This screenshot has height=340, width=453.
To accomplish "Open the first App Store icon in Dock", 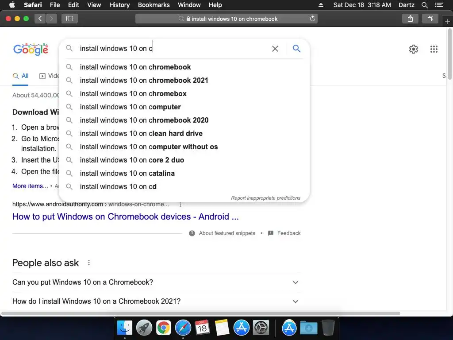I will click(241, 328).
